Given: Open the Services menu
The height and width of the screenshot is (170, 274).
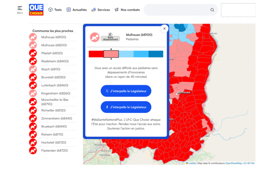Looking at the screenshot, I should [101, 10].
